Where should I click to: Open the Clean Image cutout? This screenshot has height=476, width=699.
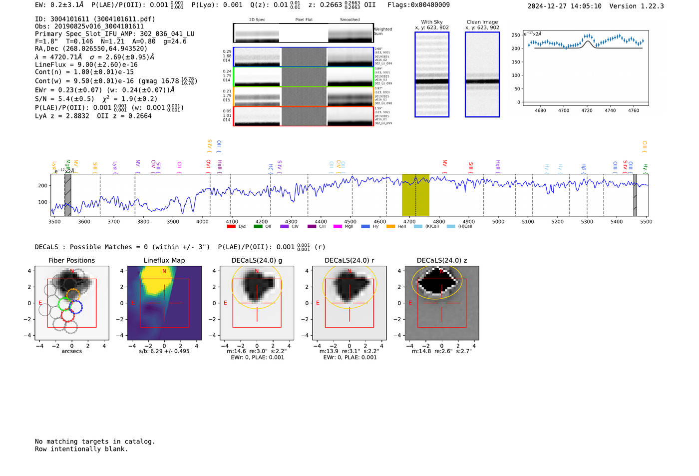[482, 74]
